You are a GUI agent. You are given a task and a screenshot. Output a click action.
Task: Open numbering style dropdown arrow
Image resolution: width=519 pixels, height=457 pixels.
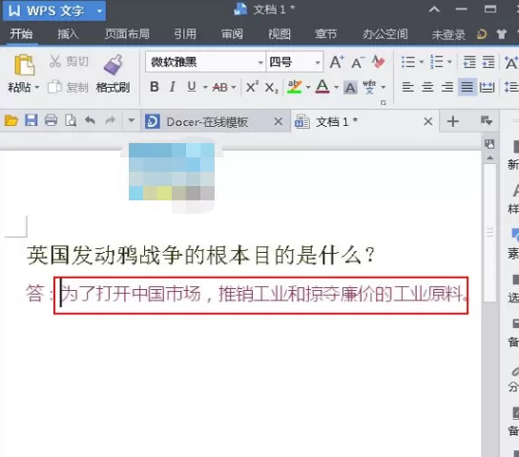[x=449, y=62]
